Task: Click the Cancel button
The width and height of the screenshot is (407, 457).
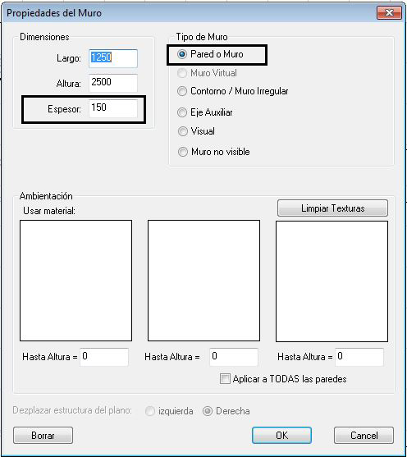Action: click(x=364, y=436)
